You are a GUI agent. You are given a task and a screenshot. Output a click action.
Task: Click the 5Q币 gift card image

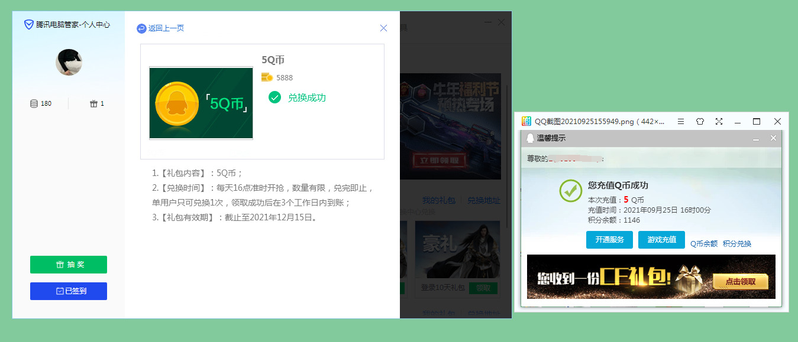pos(201,103)
